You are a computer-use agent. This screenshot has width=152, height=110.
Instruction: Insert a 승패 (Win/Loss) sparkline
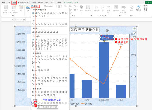[x=108, y=9]
